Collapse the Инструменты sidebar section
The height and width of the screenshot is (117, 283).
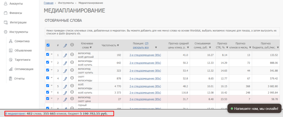[x=19, y=32]
